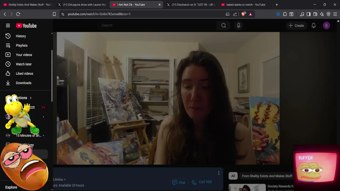The width and height of the screenshot is (340, 191).
Task: Open the Brave Rewards triangle icon
Action: (x=250, y=14)
